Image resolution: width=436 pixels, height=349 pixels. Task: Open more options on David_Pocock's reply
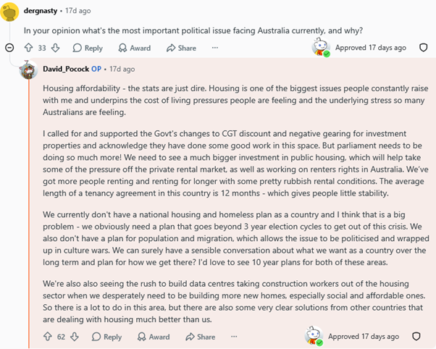234,337
